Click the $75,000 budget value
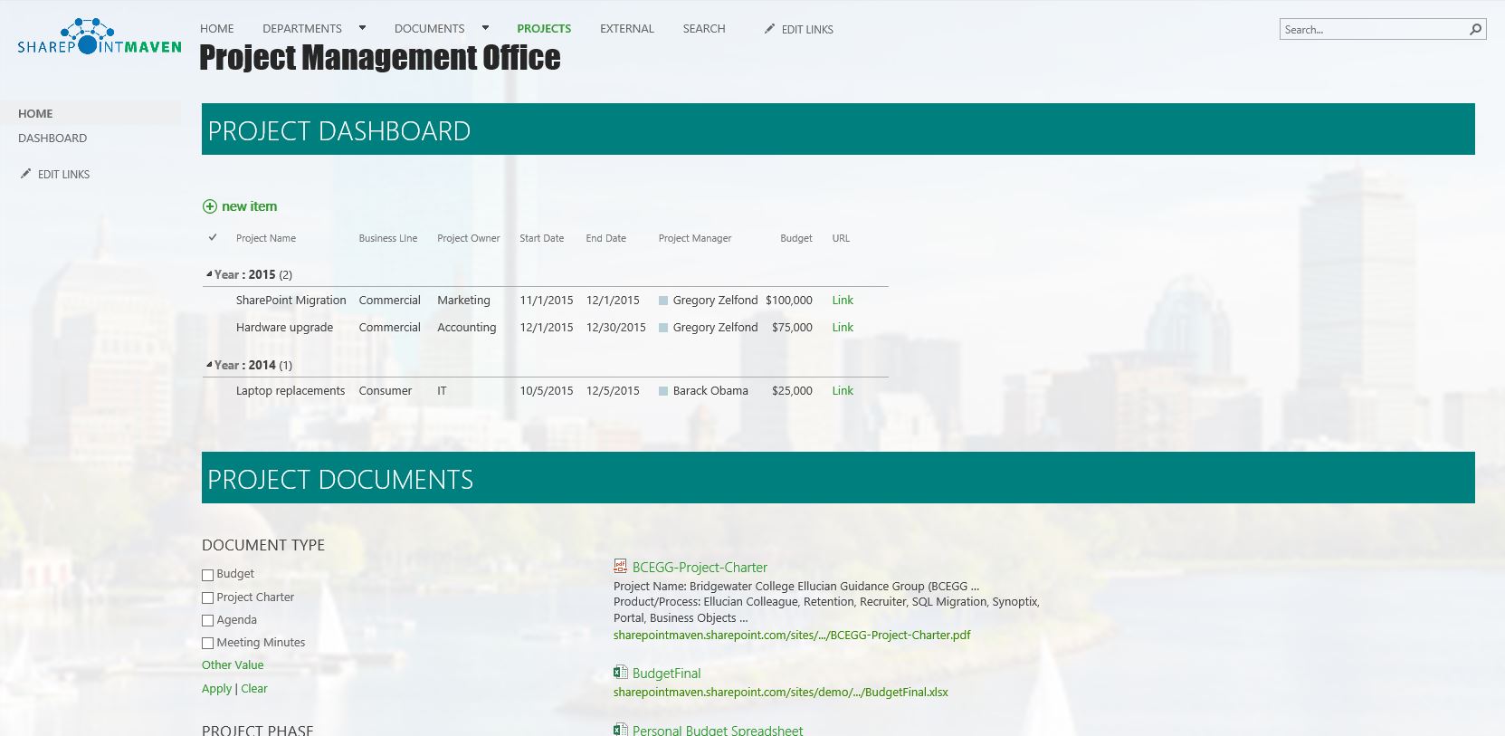 pos(792,328)
